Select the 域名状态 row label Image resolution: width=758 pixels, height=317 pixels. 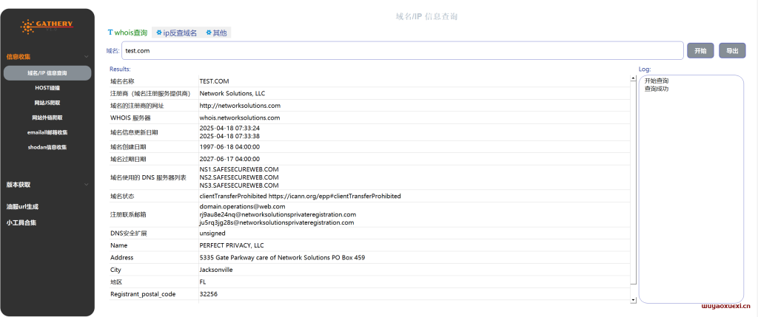pyautogui.click(x=122, y=196)
